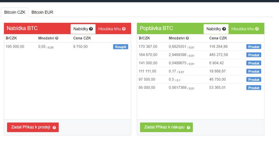Click ฿/CZK header in Nabídka table

[x=11, y=38]
